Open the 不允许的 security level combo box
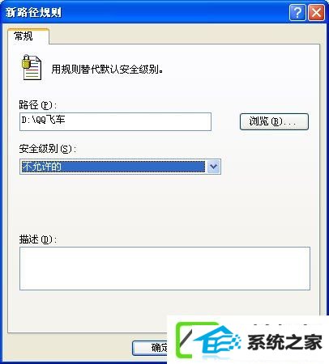 click(120, 167)
